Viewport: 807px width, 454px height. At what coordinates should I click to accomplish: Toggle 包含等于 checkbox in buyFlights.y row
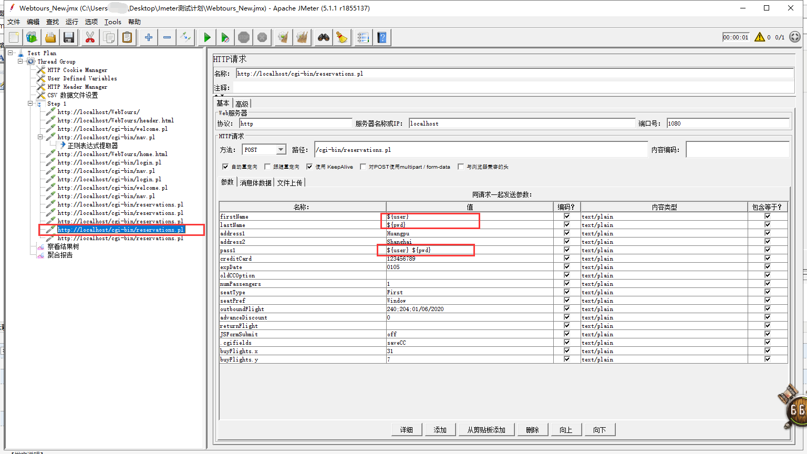(x=768, y=359)
